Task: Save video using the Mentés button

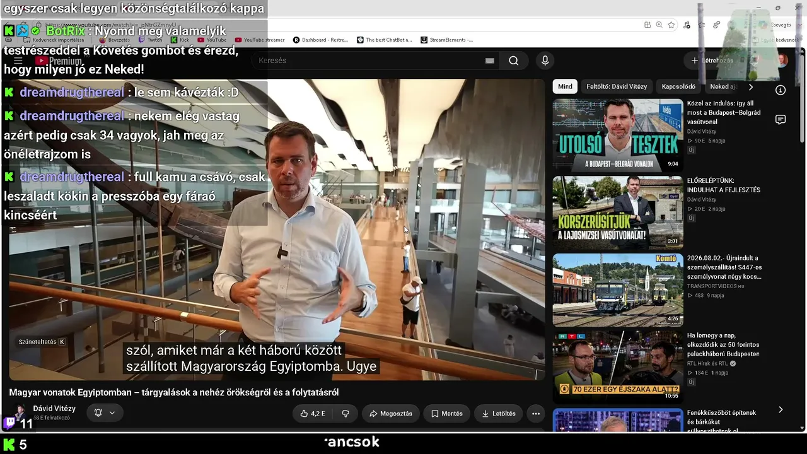Action: point(446,414)
